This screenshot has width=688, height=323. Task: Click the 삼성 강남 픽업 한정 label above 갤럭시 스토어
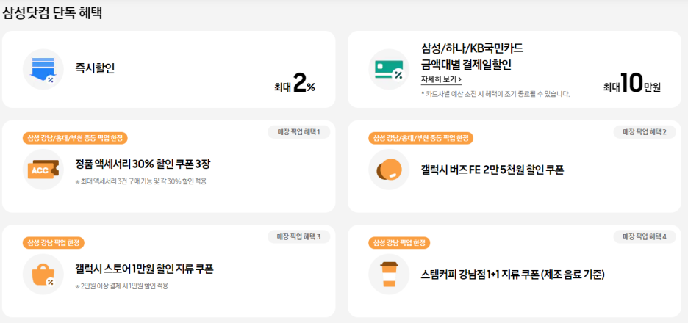pyautogui.click(x=54, y=242)
